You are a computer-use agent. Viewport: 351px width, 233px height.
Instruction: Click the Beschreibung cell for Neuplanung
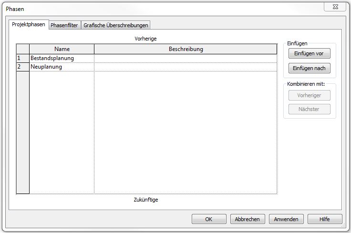pos(186,67)
